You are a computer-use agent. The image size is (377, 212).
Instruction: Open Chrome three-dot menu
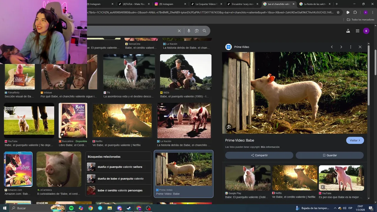click(x=373, y=12)
